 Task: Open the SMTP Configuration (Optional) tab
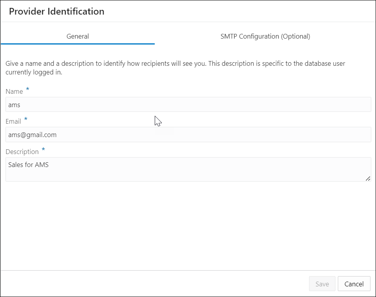tap(265, 36)
